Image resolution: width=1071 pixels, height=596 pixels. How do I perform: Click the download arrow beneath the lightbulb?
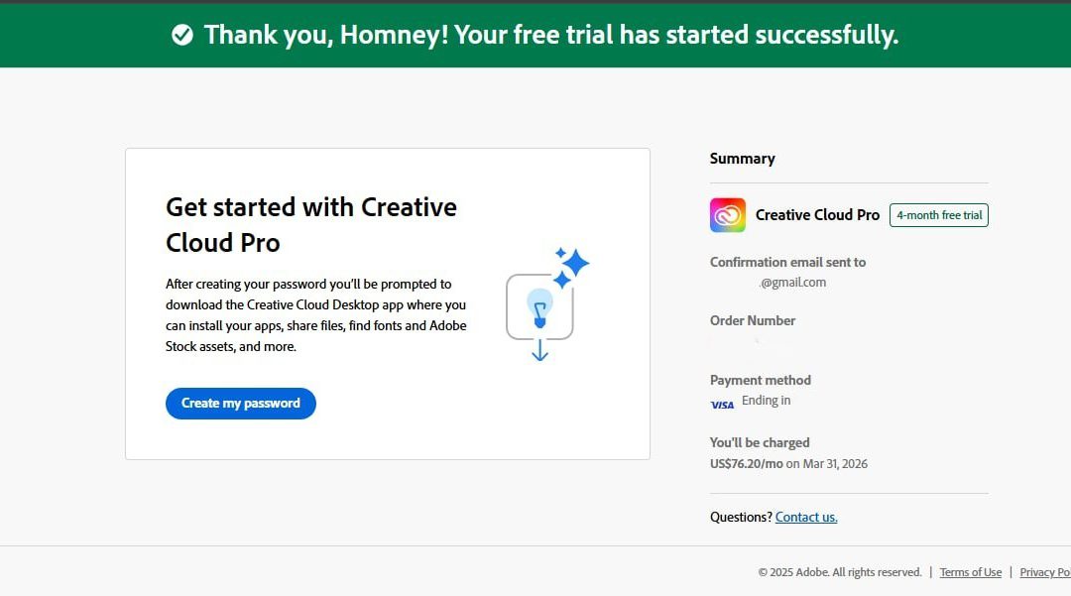tap(538, 354)
